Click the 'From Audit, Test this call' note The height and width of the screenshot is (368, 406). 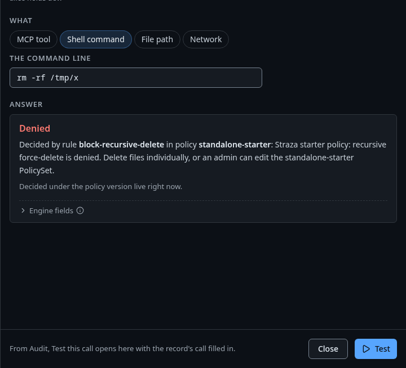click(122, 349)
